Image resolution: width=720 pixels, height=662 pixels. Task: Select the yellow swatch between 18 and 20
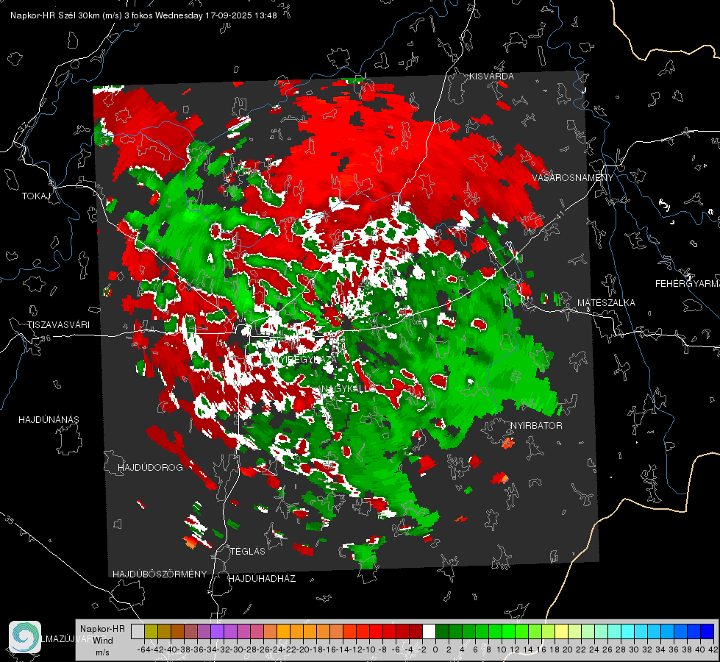point(561,632)
